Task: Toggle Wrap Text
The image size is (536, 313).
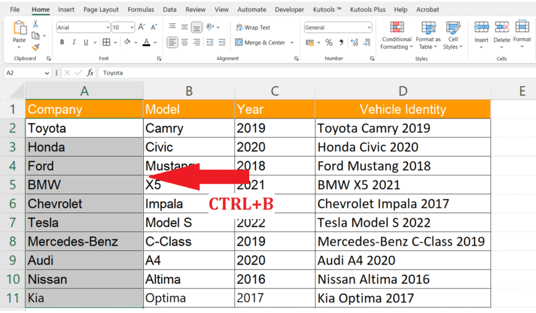Action: tap(253, 27)
